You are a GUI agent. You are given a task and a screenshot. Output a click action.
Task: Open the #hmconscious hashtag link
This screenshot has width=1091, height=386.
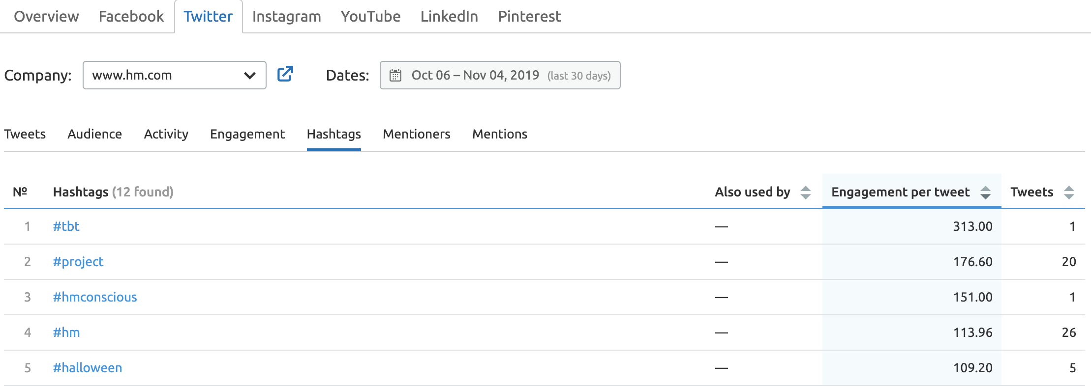[x=95, y=297]
